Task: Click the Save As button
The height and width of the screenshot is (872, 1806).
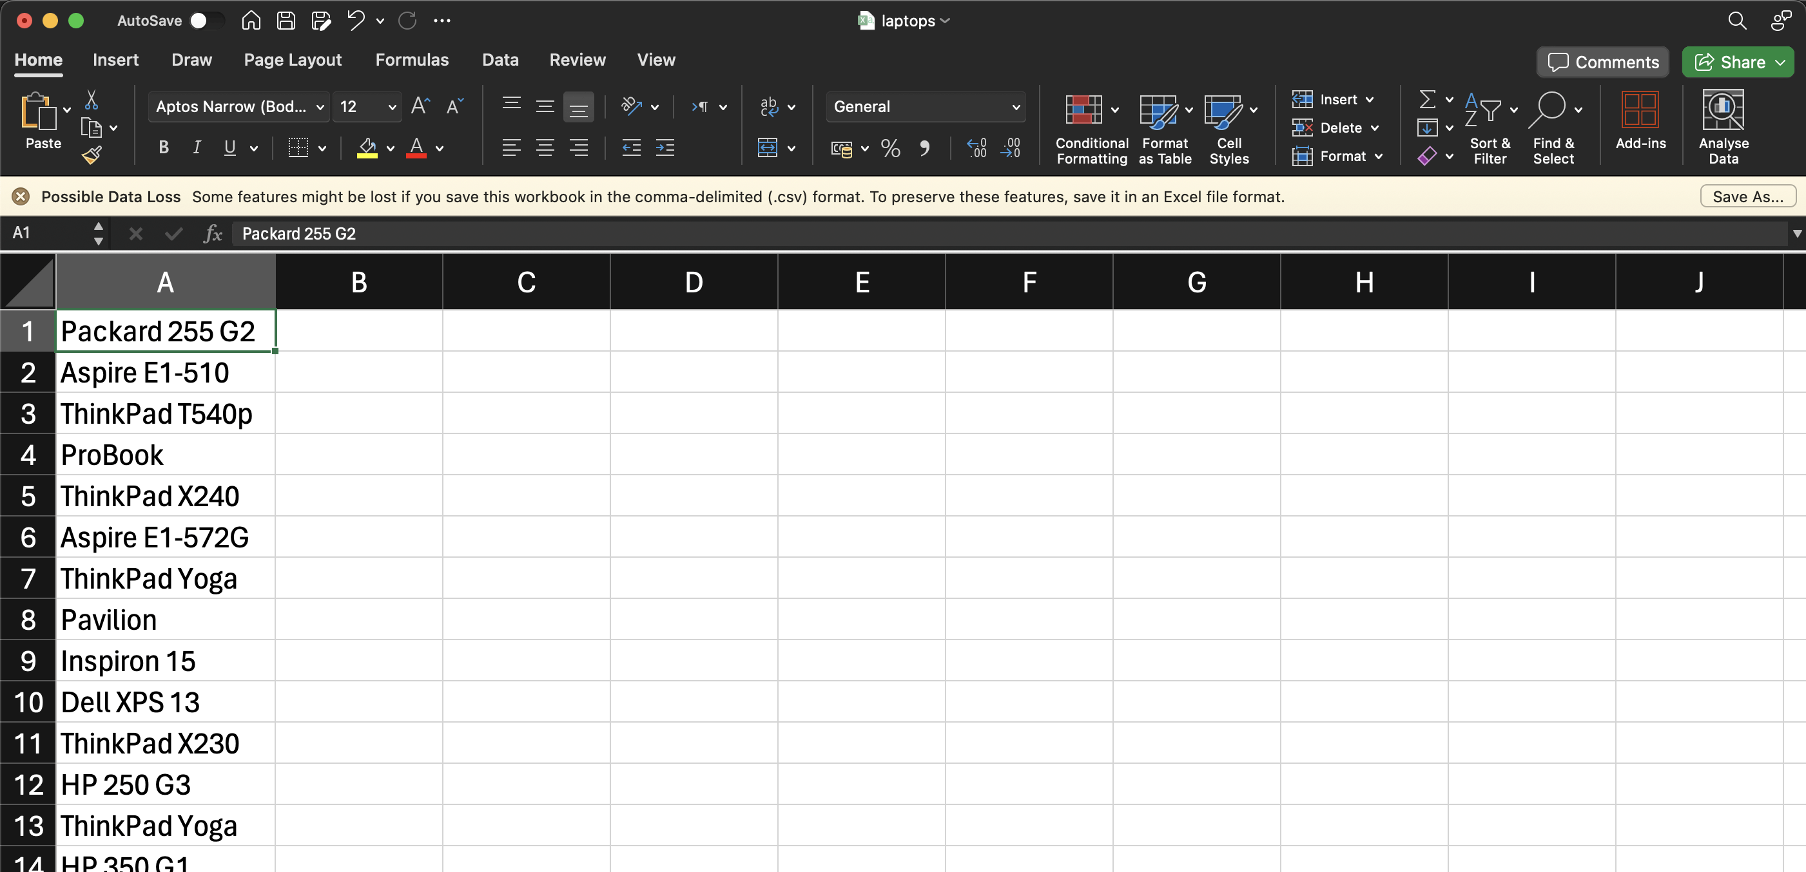Action: tap(1748, 197)
